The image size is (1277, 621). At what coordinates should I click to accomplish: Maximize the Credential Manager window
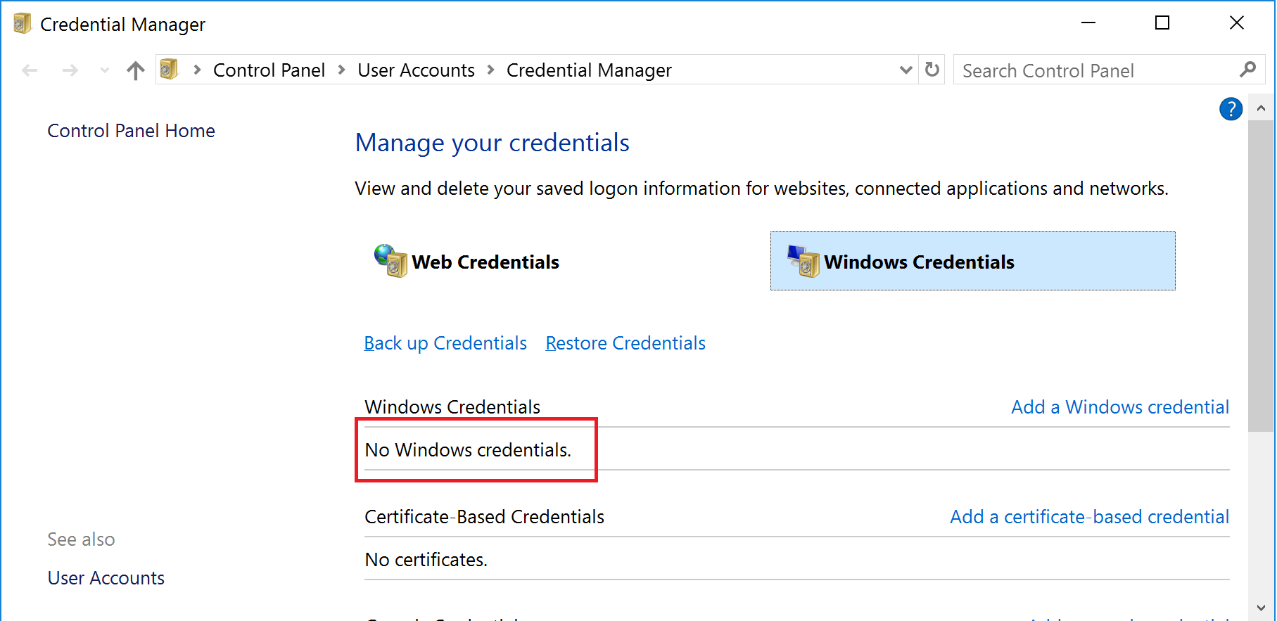[x=1162, y=23]
